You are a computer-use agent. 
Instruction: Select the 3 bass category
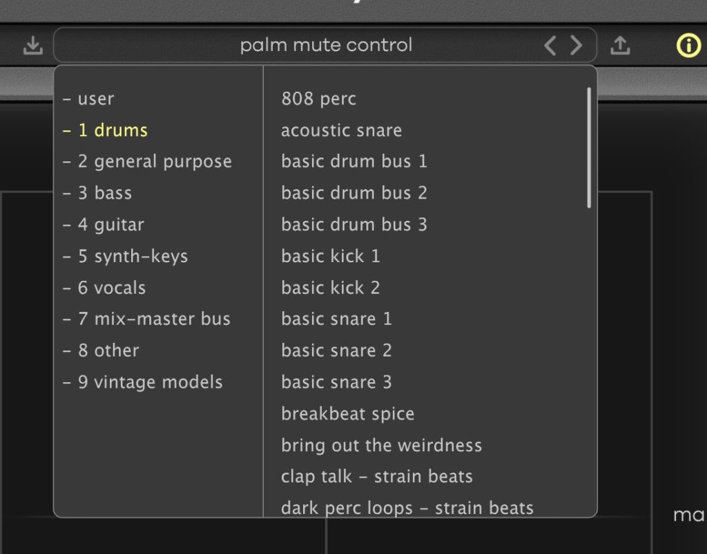tap(97, 193)
